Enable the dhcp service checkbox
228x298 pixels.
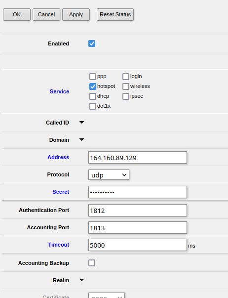pos(93,96)
